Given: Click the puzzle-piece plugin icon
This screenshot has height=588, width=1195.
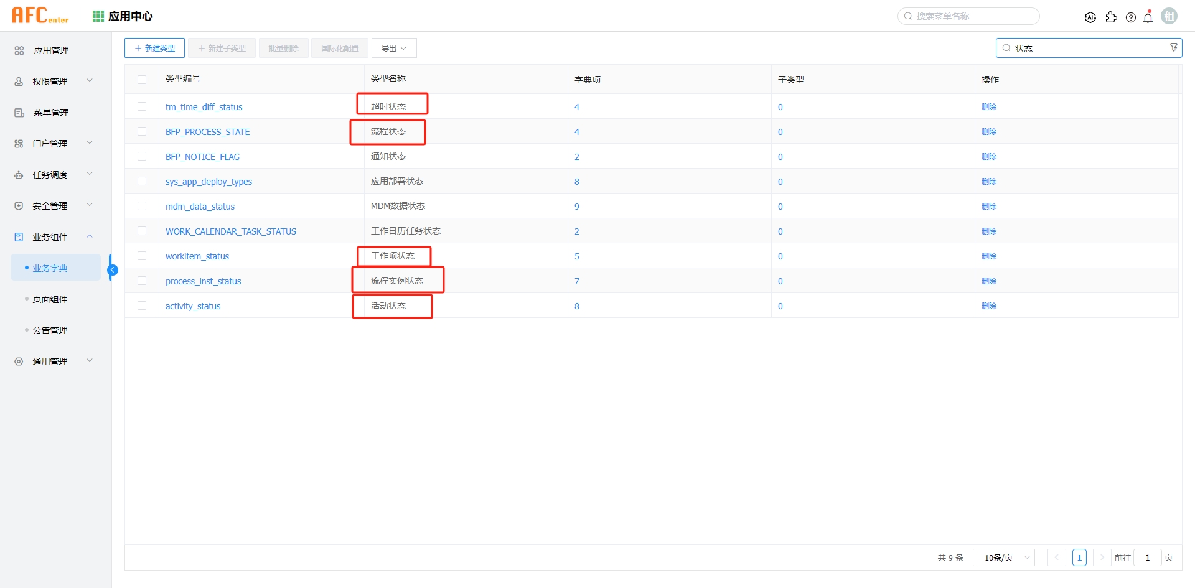Looking at the screenshot, I should [1112, 17].
